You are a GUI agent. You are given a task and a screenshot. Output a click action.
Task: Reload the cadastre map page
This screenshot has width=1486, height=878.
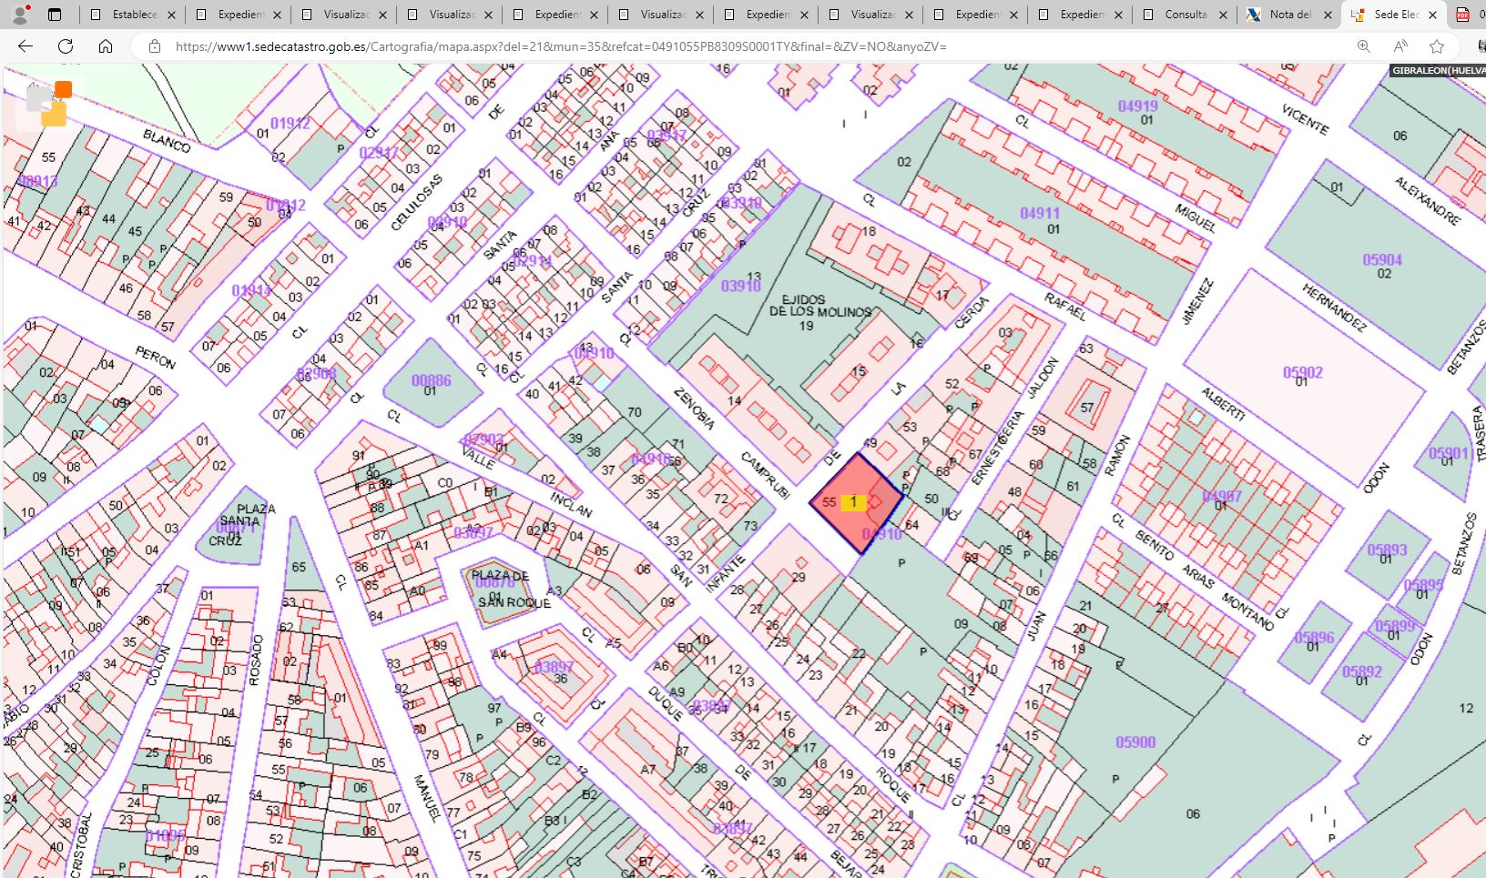[66, 46]
